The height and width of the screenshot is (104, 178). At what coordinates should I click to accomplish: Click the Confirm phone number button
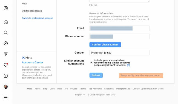tap(105, 44)
